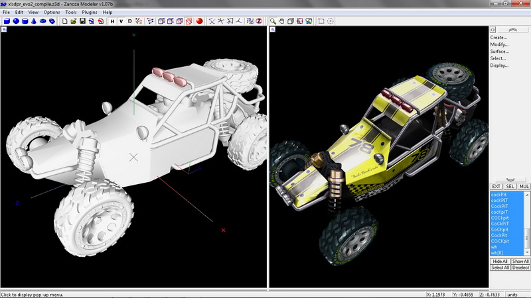Toggle the SEL mode button
This screenshot has height=298, width=531.
click(x=510, y=187)
